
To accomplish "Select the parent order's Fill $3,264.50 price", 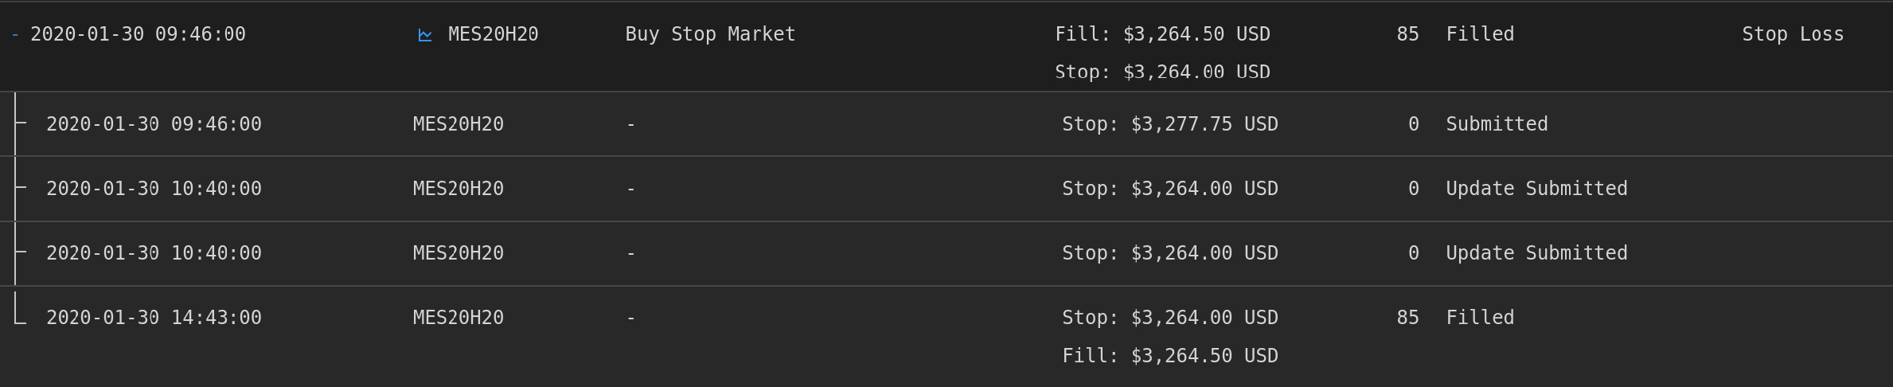I will pyautogui.click(x=1162, y=34).
